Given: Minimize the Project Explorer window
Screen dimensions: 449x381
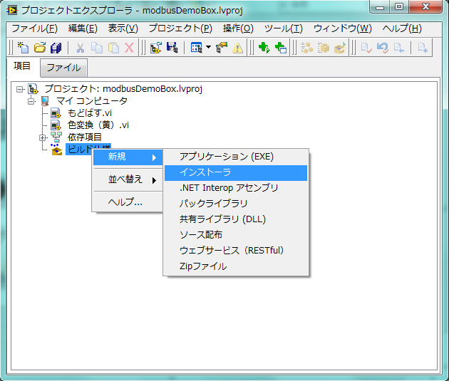Looking at the screenshot, I should pos(380,7).
